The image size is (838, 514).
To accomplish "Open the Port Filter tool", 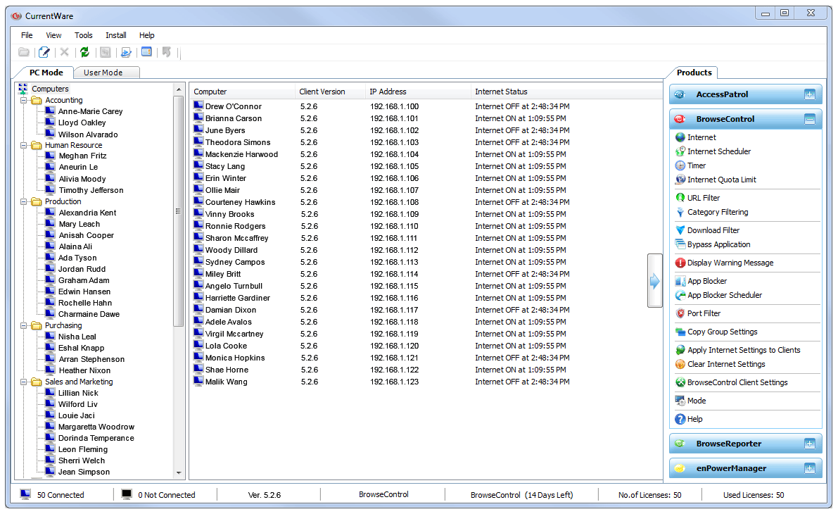I will coord(702,313).
